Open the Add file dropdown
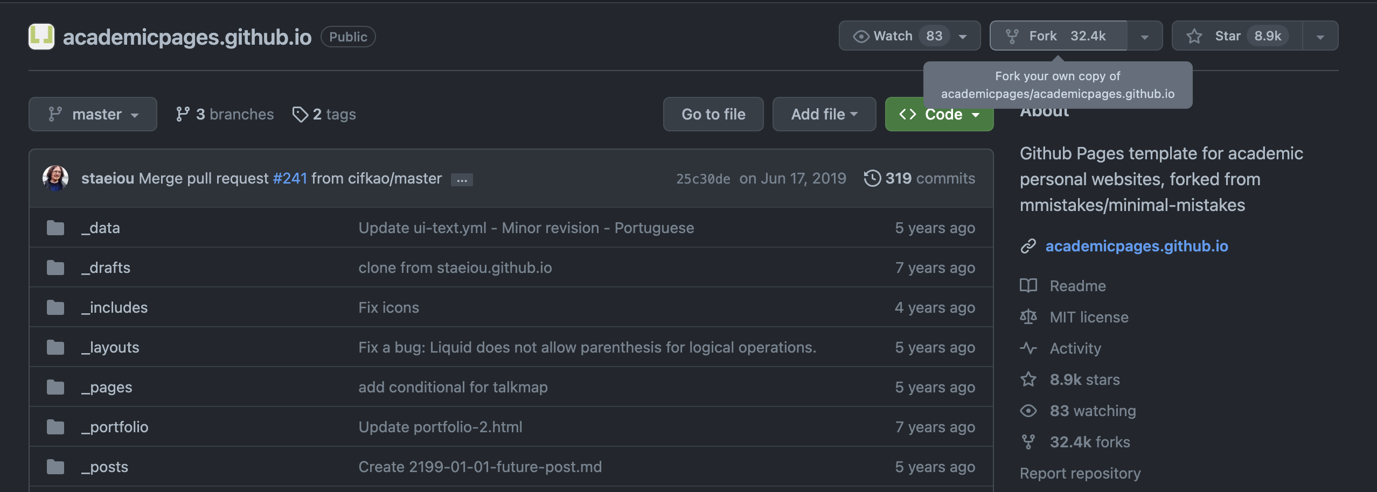This screenshot has width=1377, height=492. point(824,114)
